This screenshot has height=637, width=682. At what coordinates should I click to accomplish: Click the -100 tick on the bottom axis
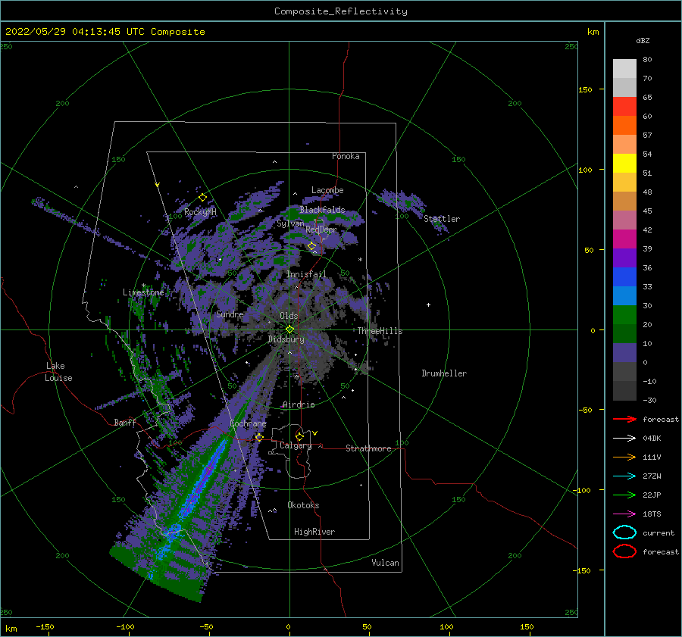click(x=125, y=626)
